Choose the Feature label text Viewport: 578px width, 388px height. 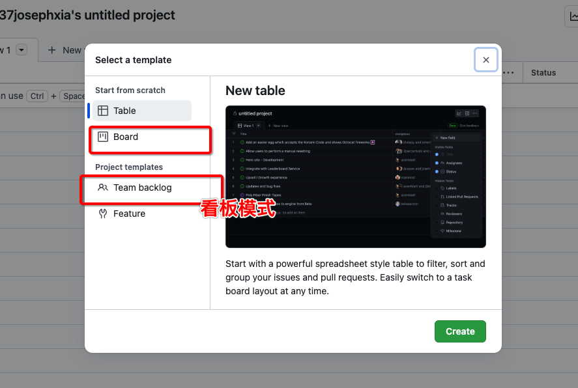(x=129, y=214)
